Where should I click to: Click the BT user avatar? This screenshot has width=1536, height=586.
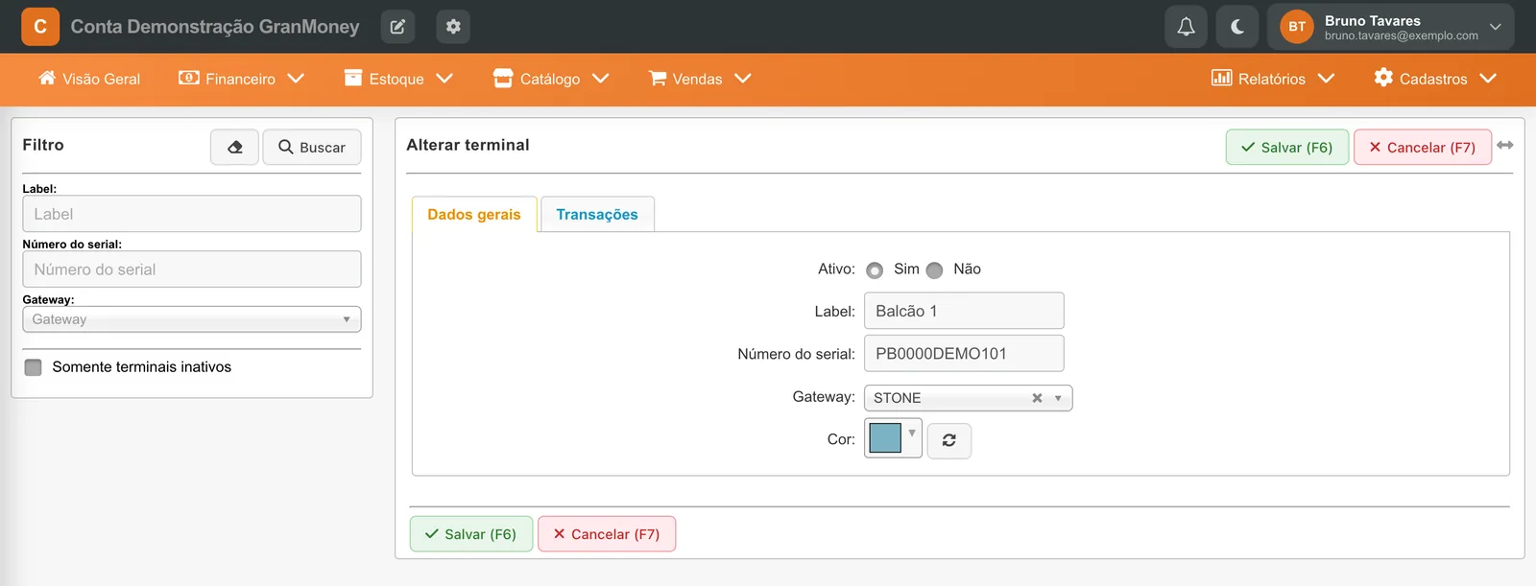[1297, 27]
